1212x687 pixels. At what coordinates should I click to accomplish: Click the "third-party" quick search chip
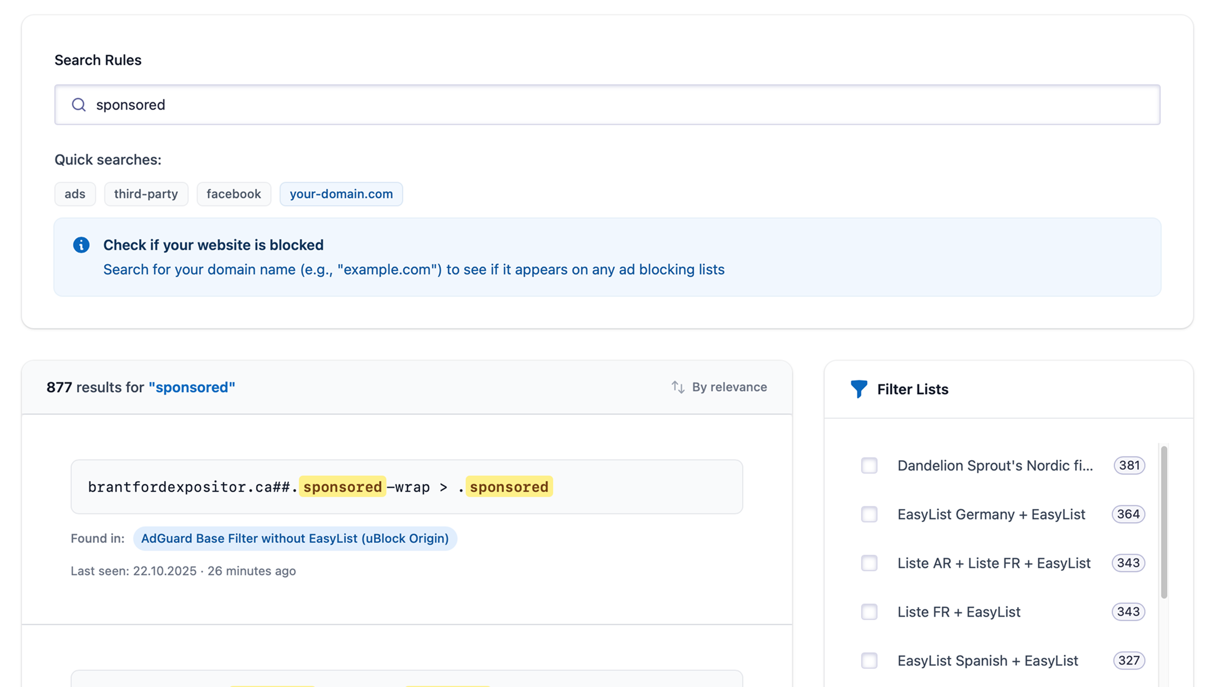coord(146,194)
